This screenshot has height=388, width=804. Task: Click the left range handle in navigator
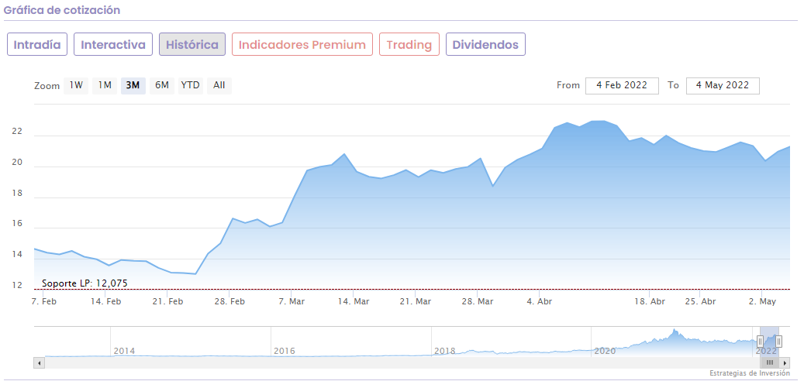pos(760,342)
